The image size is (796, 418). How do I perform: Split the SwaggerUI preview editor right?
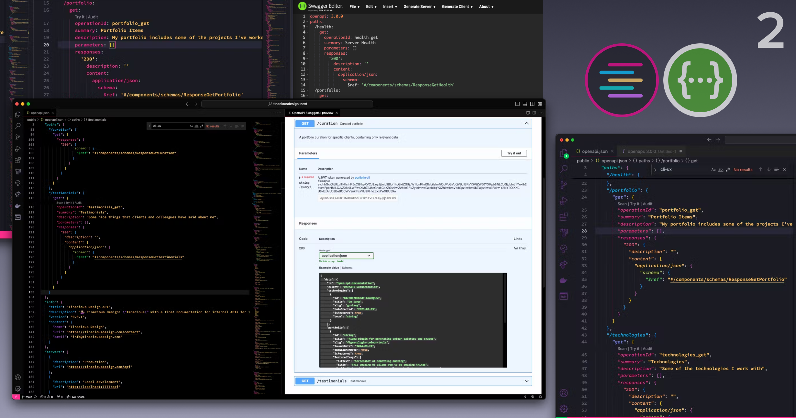pyautogui.click(x=534, y=113)
